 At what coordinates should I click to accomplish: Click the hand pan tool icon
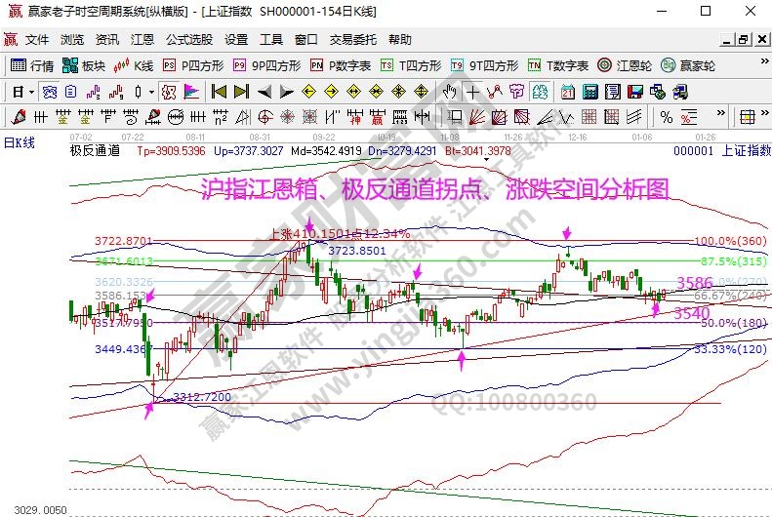click(450, 92)
